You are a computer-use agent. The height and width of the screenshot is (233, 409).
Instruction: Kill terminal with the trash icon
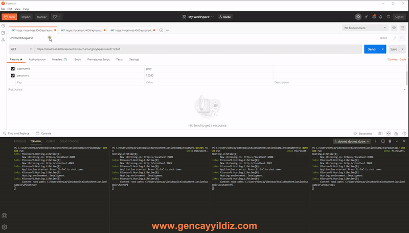click(390, 141)
